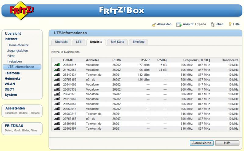The width and height of the screenshot is (244, 151).
Task: Open the Empfang tab
Action: click(138, 42)
